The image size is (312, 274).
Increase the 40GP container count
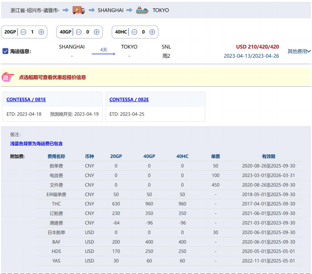97,32
